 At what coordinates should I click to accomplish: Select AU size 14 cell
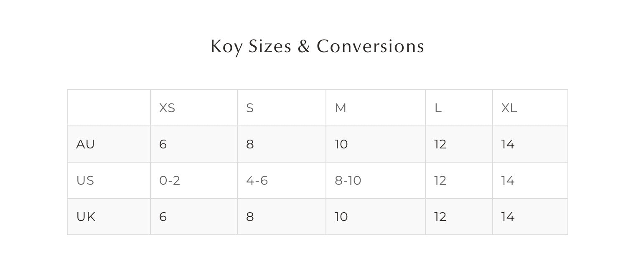[508, 144]
